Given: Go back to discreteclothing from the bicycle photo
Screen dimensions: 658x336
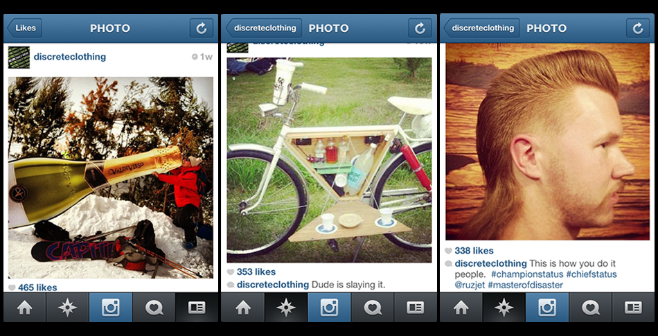Looking at the screenshot, I should click(x=264, y=28).
